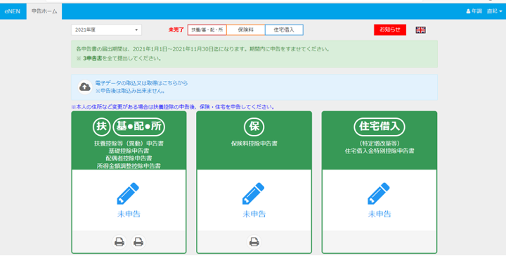This screenshot has height=256, width=506.
Task: Click the pencil icon in 扶養控除 card
Action: pyautogui.click(x=128, y=193)
